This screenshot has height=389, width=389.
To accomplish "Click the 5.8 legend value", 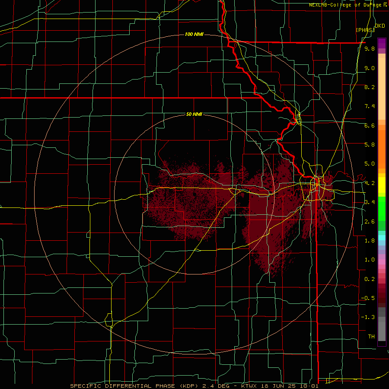I will point(370,144).
